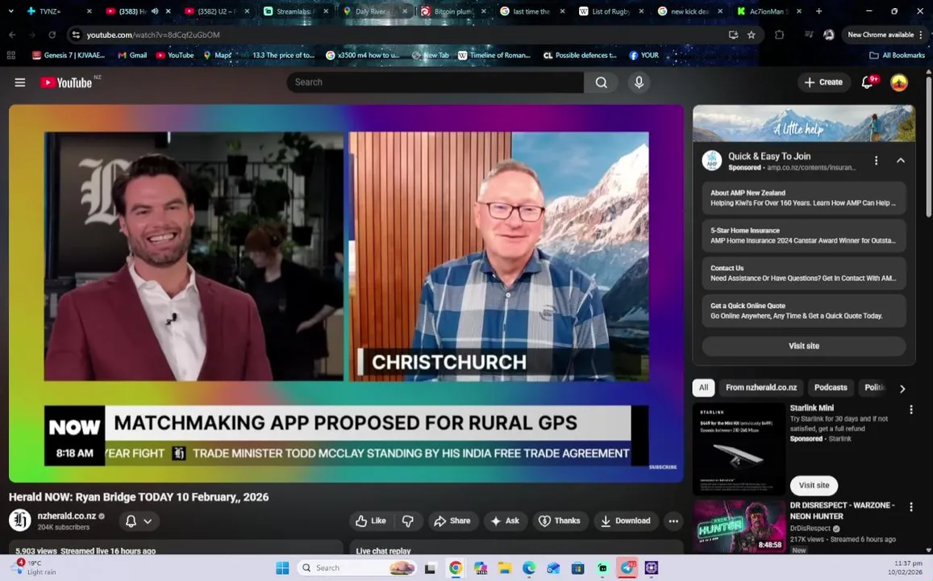Open nzherald.co.nz channel name link
The width and height of the screenshot is (933, 581).
[67, 516]
